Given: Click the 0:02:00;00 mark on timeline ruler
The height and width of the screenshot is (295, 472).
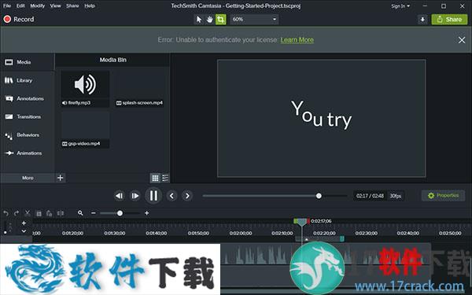Looking at the screenshot, I should pyautogui.click(x=241, y=234).
